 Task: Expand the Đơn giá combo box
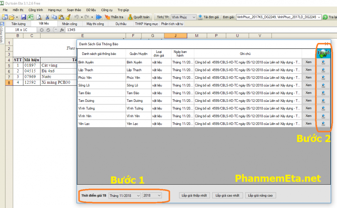pos(319,17)
